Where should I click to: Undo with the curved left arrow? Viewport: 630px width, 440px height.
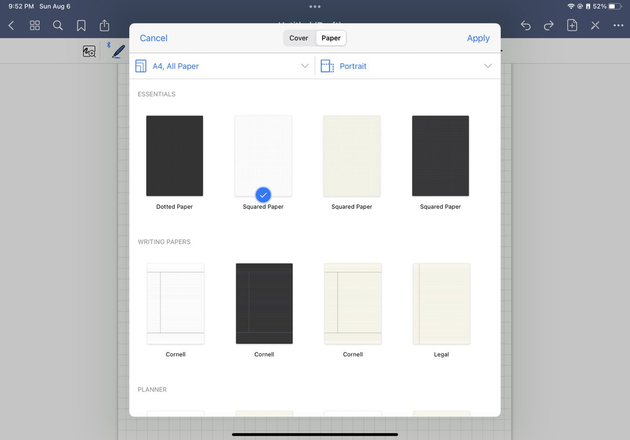tap(526, 25)
